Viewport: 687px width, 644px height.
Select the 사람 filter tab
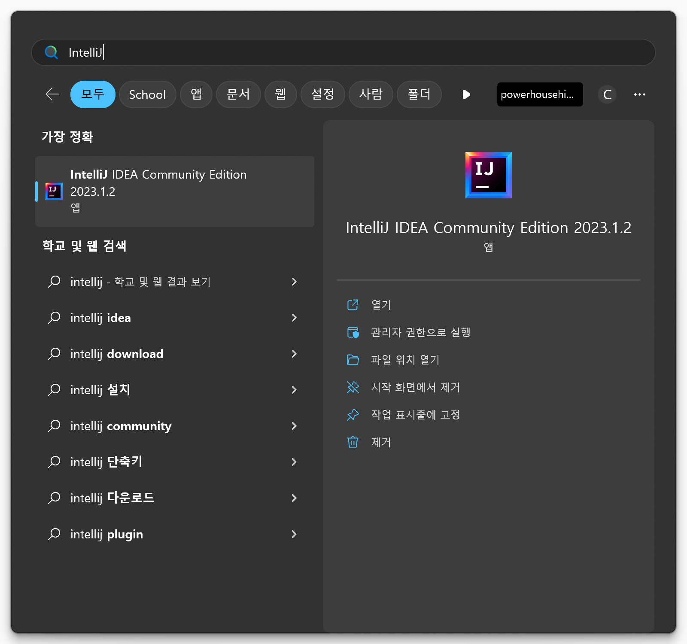click(x=371, y=94)
